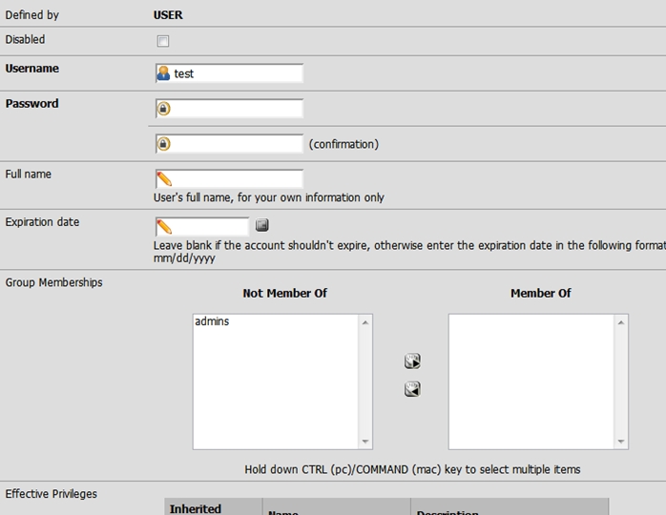666x515 pixels.
Task: Click the lock icon in Password field
Action: click(163, 109)
